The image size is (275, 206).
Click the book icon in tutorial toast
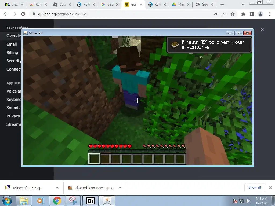(x=175, y=45)
